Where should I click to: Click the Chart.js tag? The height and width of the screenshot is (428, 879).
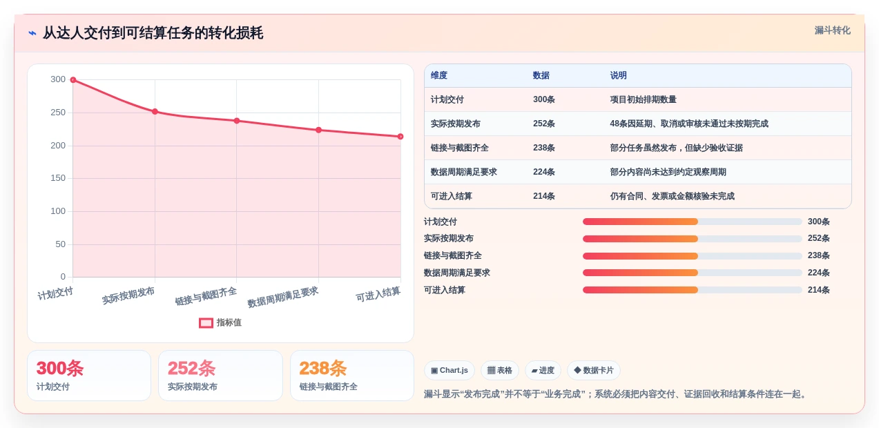[450, 370]
